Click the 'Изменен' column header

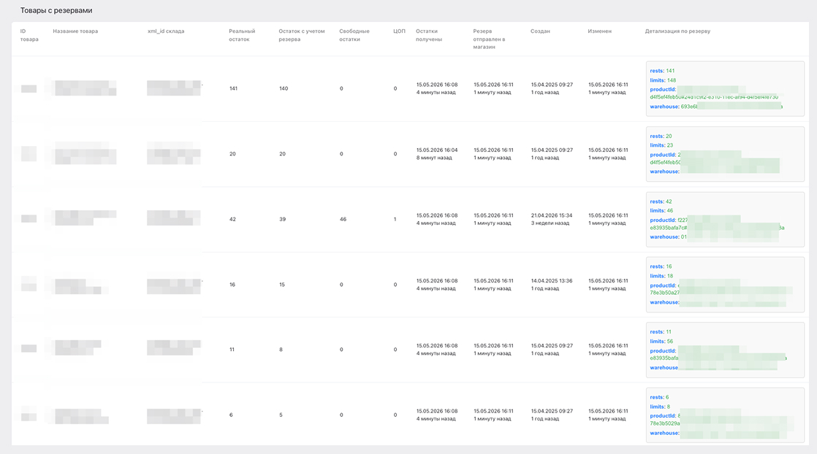pos(600,31)
